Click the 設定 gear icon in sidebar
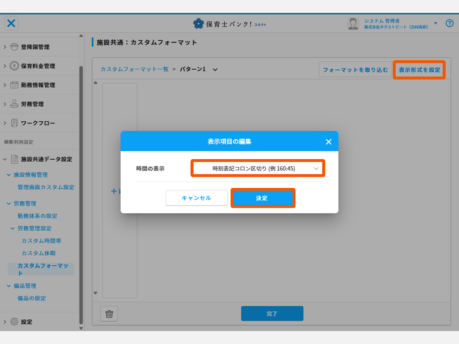Screen dimensions: 459x344 [x=14, y=322]
